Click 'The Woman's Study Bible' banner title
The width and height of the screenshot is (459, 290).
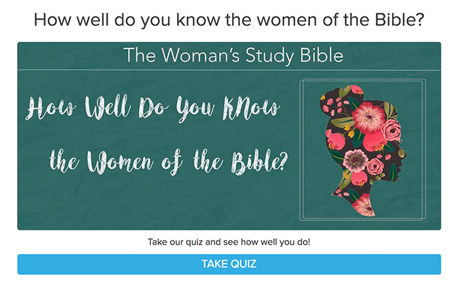click(x=233, y=55)
